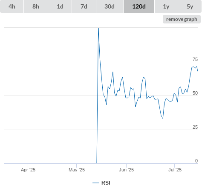The height and width of the screenshot is (194, 202).
Task: Click the Jul '25 axis label
Action: pyautogui.click(x=175, y=170)
